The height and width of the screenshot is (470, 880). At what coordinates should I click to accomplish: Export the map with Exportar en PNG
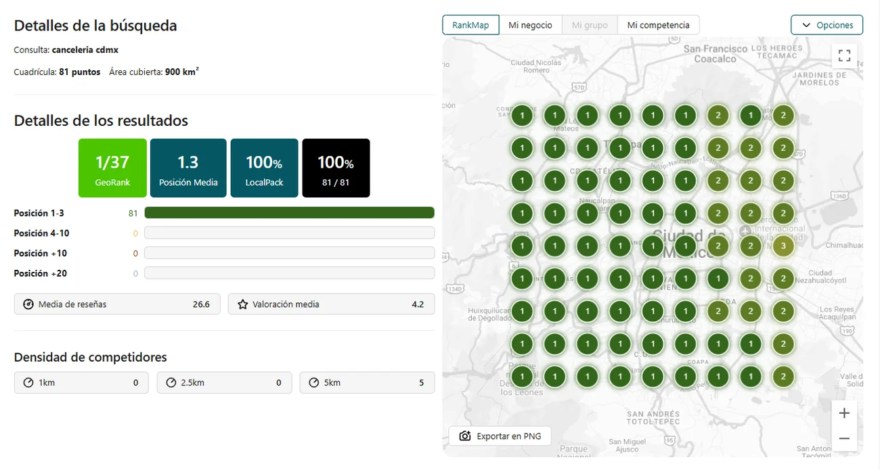(x=500, y=436)
